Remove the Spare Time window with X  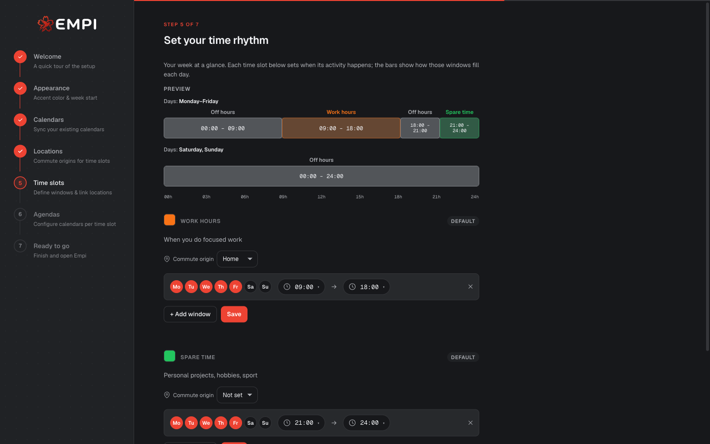click(x=470, y=423)
